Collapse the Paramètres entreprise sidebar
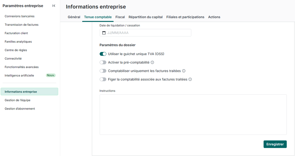This screenshot has width=295, height=156. click(x=54, y=6)
